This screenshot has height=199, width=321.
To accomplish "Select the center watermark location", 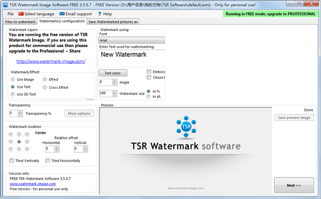I will (19, 142).
